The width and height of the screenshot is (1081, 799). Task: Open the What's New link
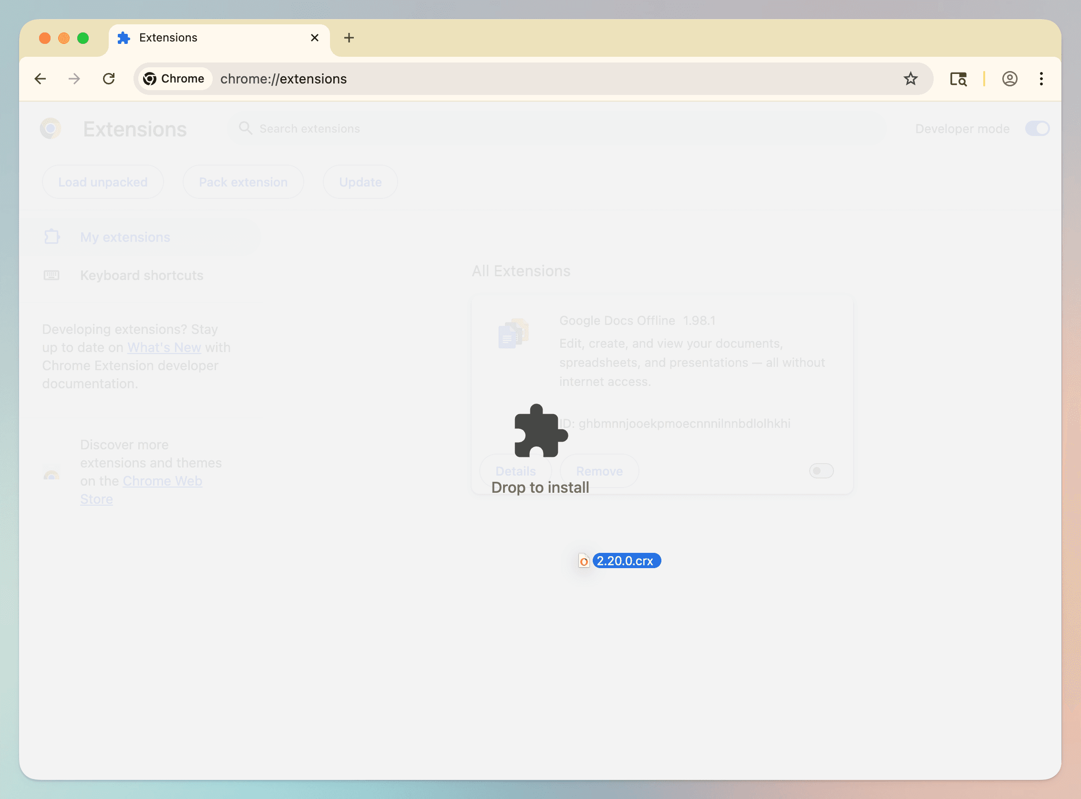(x=164, y=347)
